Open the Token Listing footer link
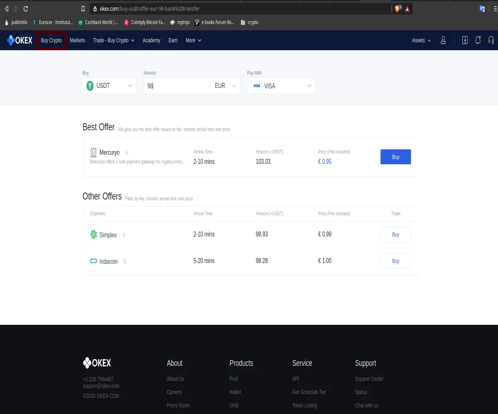 click(305, 405)
